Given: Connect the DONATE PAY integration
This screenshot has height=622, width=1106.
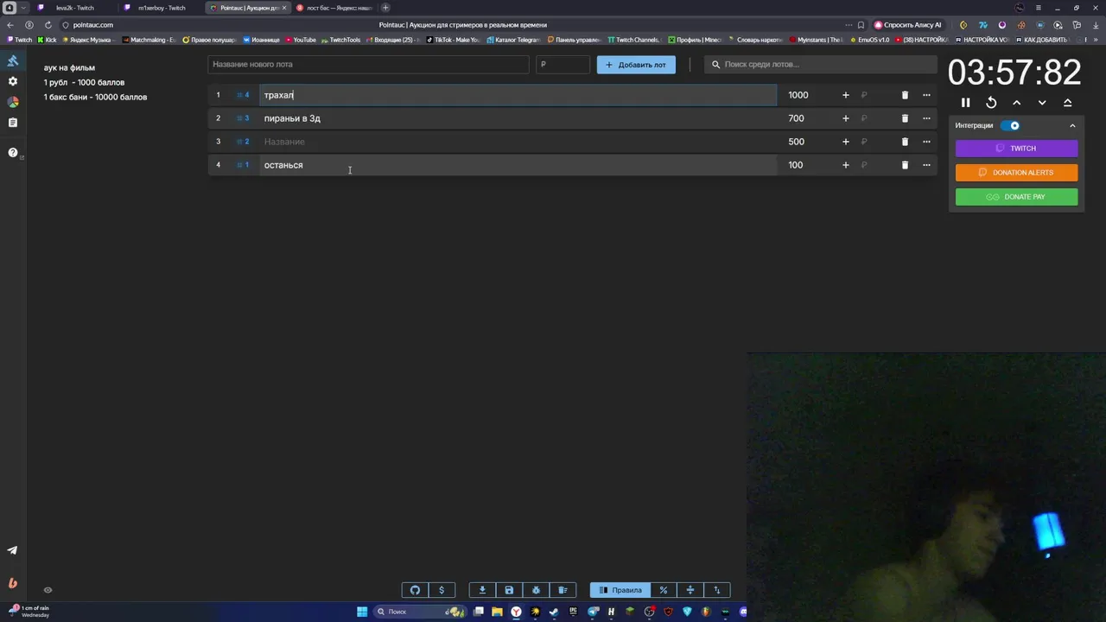Looking at the screenshot, I should click(1016, 197).
